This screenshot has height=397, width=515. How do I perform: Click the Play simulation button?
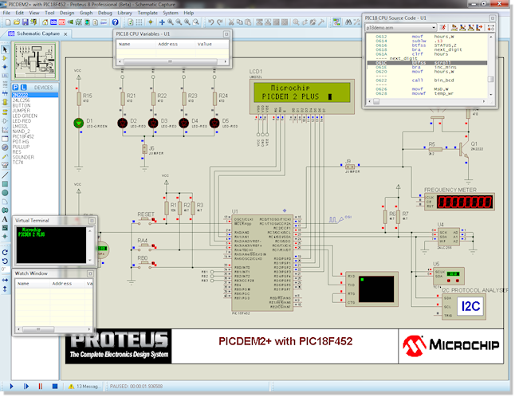(11, 386)
